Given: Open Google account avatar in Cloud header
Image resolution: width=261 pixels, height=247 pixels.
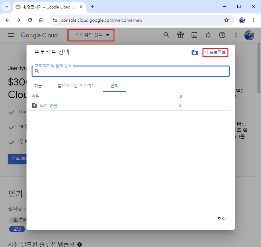Looking at the screenshot, I should coord(249,35).
